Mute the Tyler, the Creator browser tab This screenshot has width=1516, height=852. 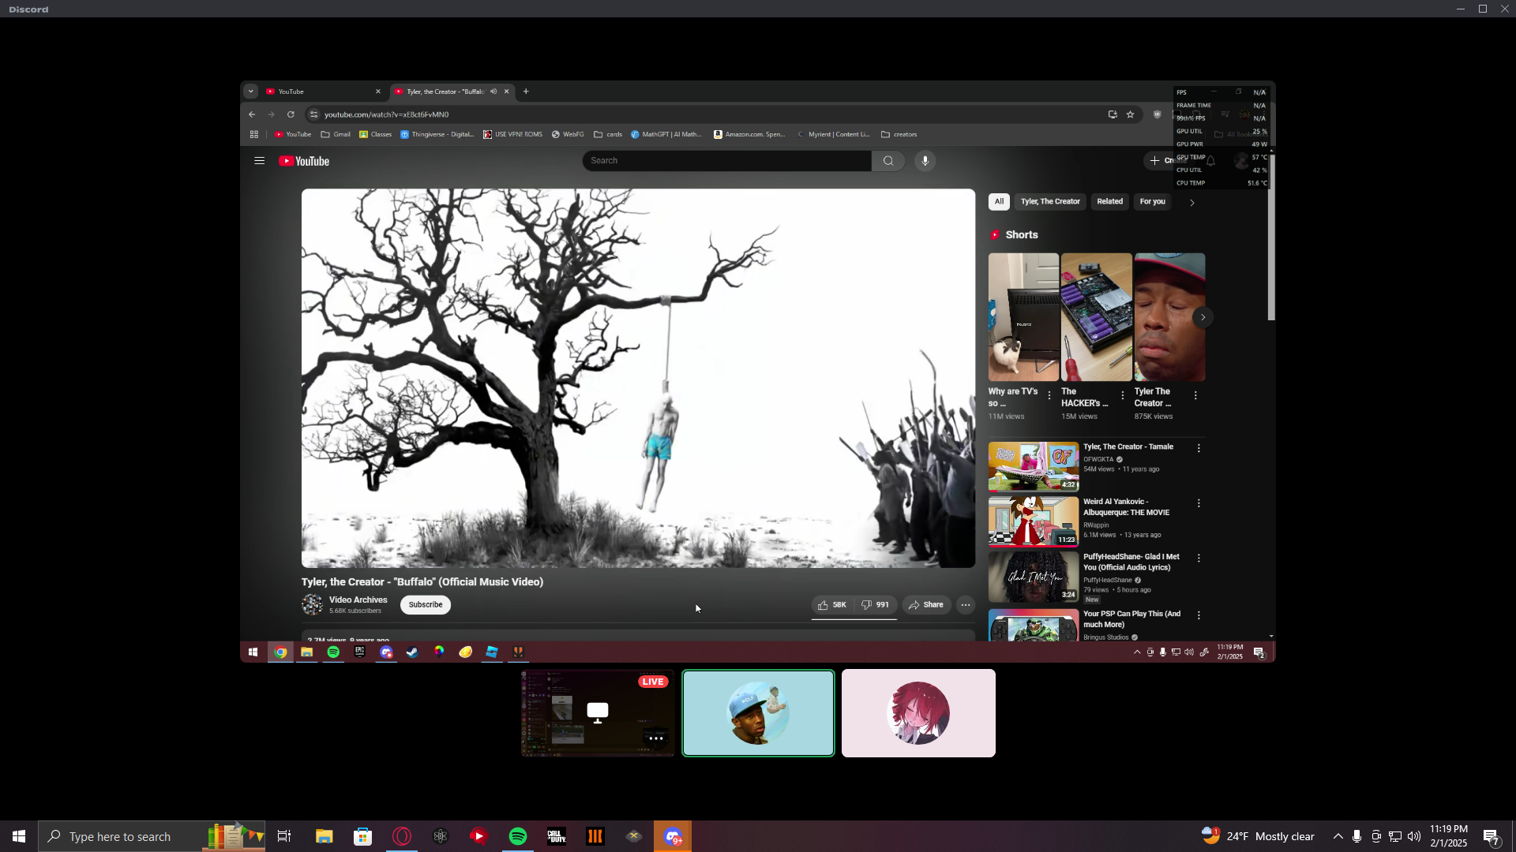[x=493, y=92]
